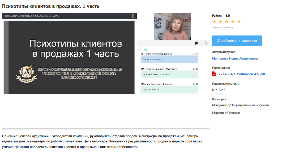Viewport: 295px width, 153px height.
Task: Rate webinar with the first star
Action: tap(214, 21)
